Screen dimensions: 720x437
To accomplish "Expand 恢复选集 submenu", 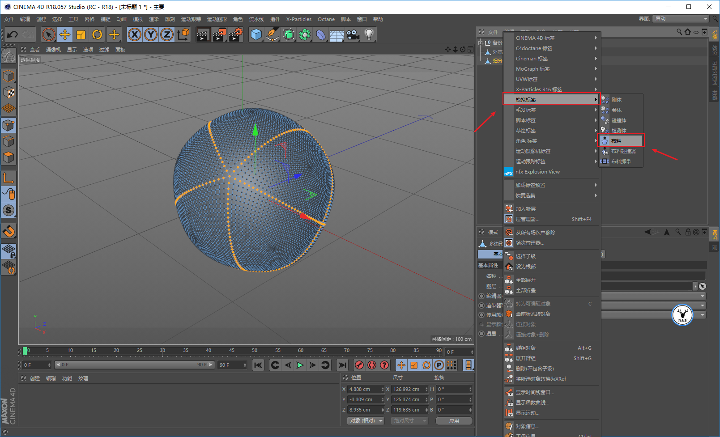I will pos(552,195).
